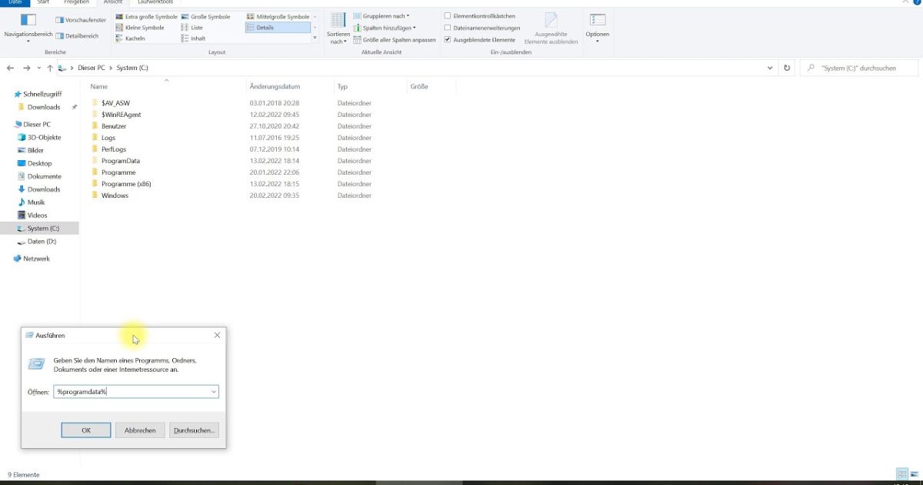The image size is (923, 485).
Task: Switch to the Start ribbon tab
Action: [43, 2]
